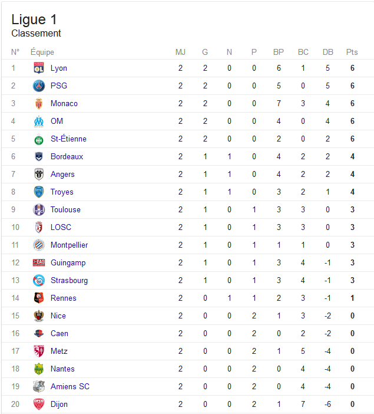Click the PSG club logo
The width and height of the screenshot is (374, 414).
(39, 86)
